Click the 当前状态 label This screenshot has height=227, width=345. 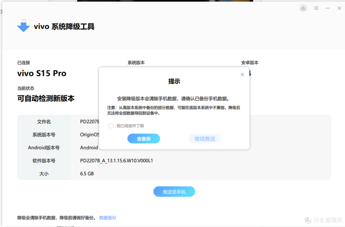26,89
